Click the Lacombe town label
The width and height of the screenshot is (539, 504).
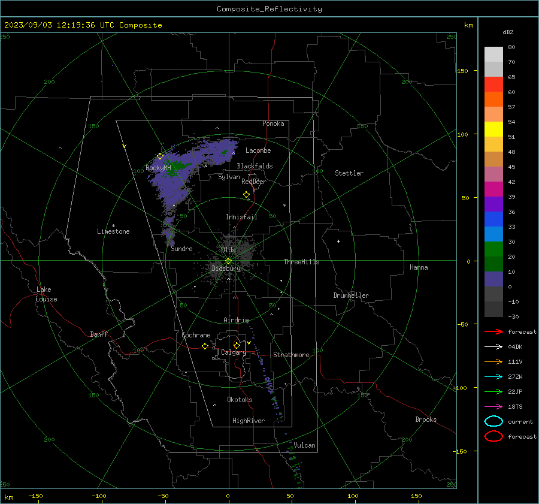click(258, 150)
